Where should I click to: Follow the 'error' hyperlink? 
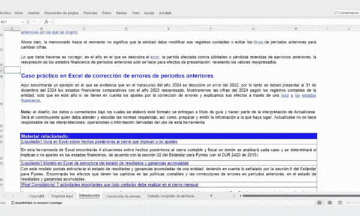[155, 57]
